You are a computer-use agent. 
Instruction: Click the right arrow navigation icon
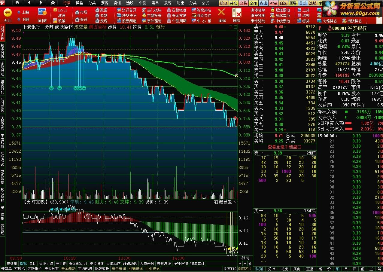[41, 3]
